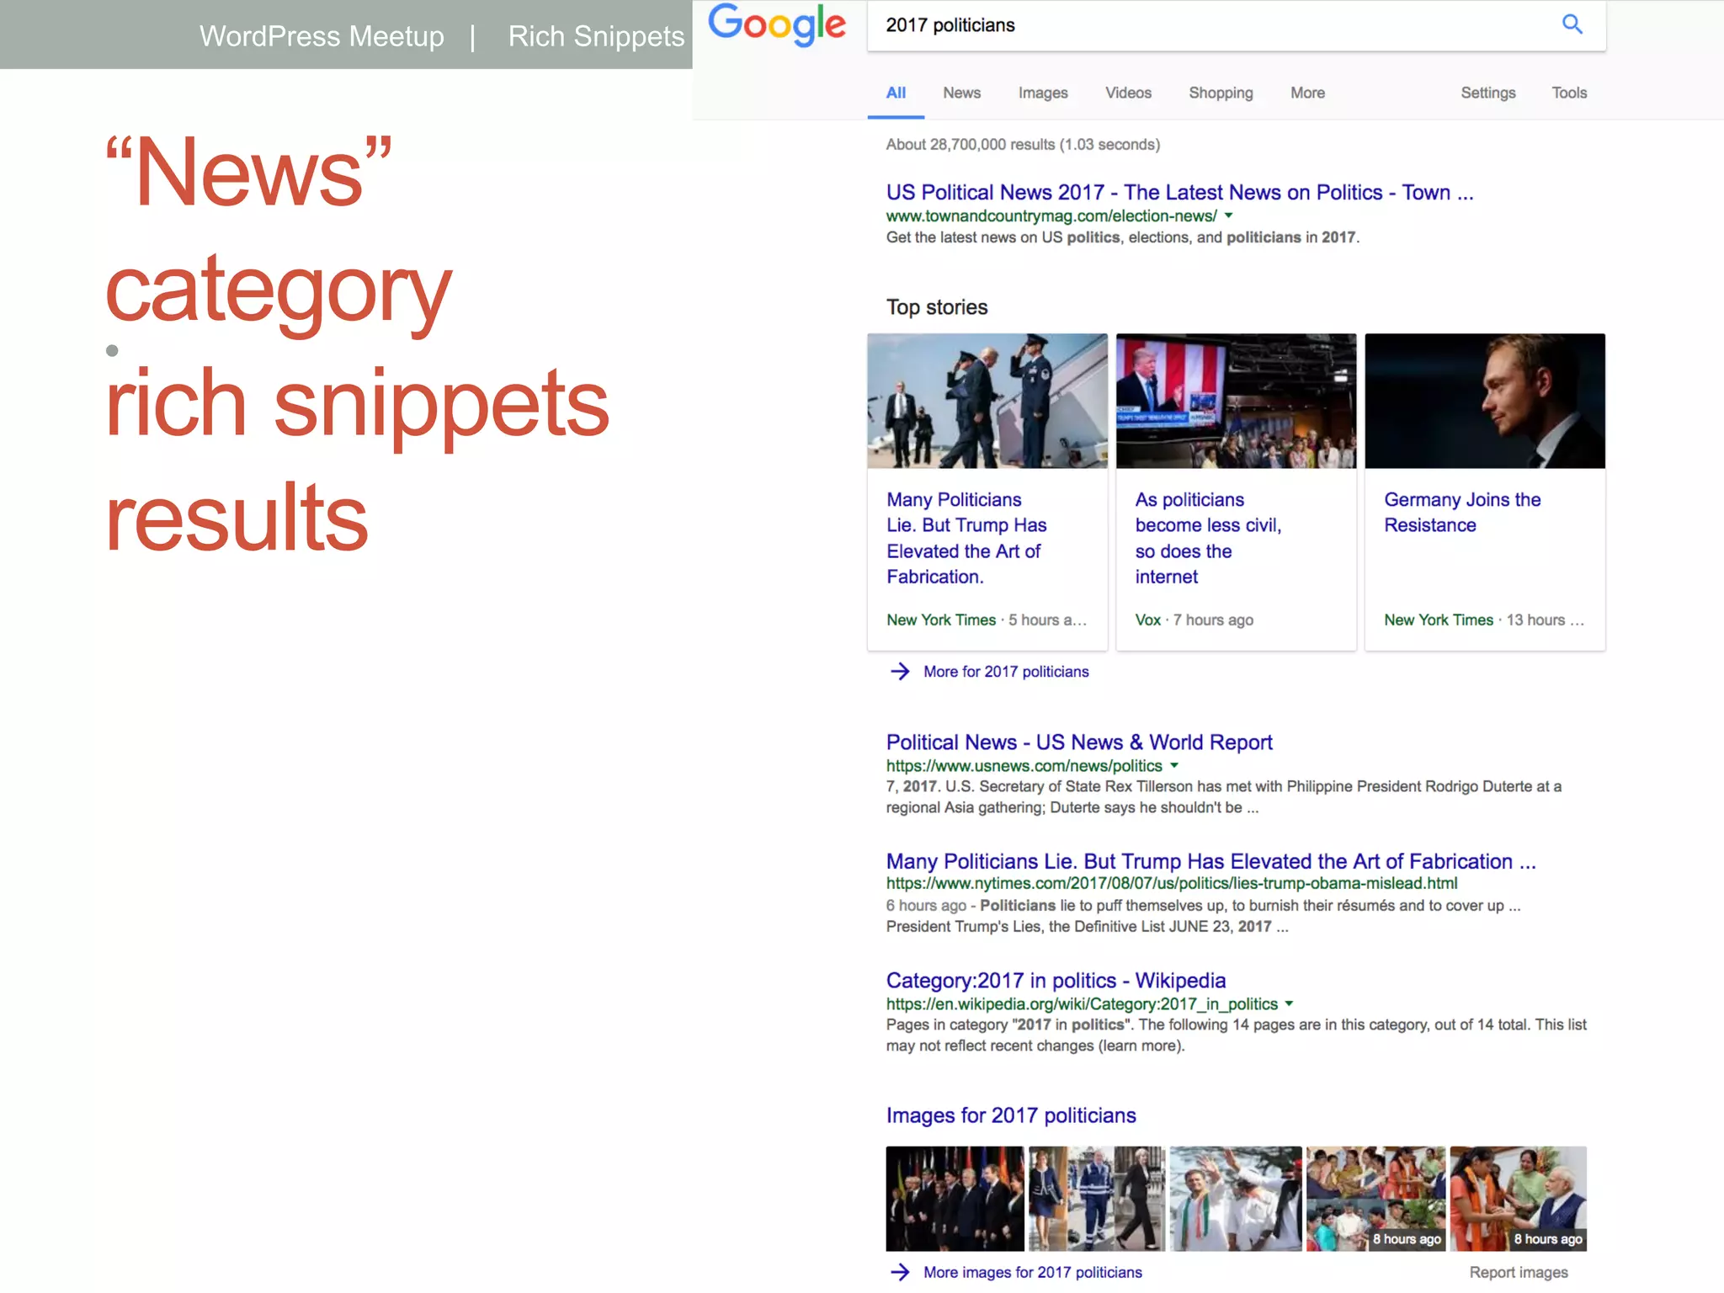This screenshot has width=1724, height=1293.
Task: Open the Videos search tab
Action: [x=1128, y=93]
